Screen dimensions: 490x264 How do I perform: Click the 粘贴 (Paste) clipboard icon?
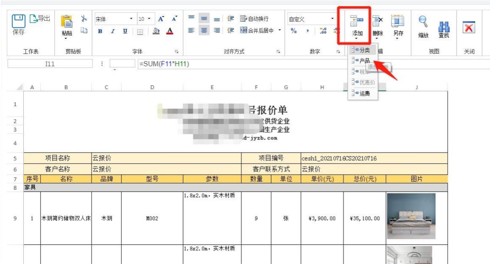click(67, 21)
